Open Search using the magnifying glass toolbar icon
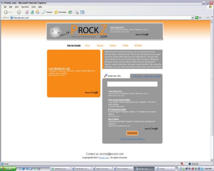Image resolution: width=214 pixels, height=171 pixels. 44,12
